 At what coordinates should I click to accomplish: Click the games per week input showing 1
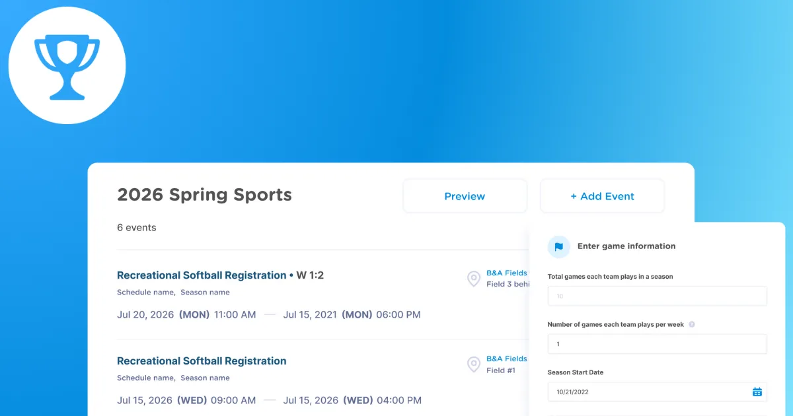click(657, 343)
